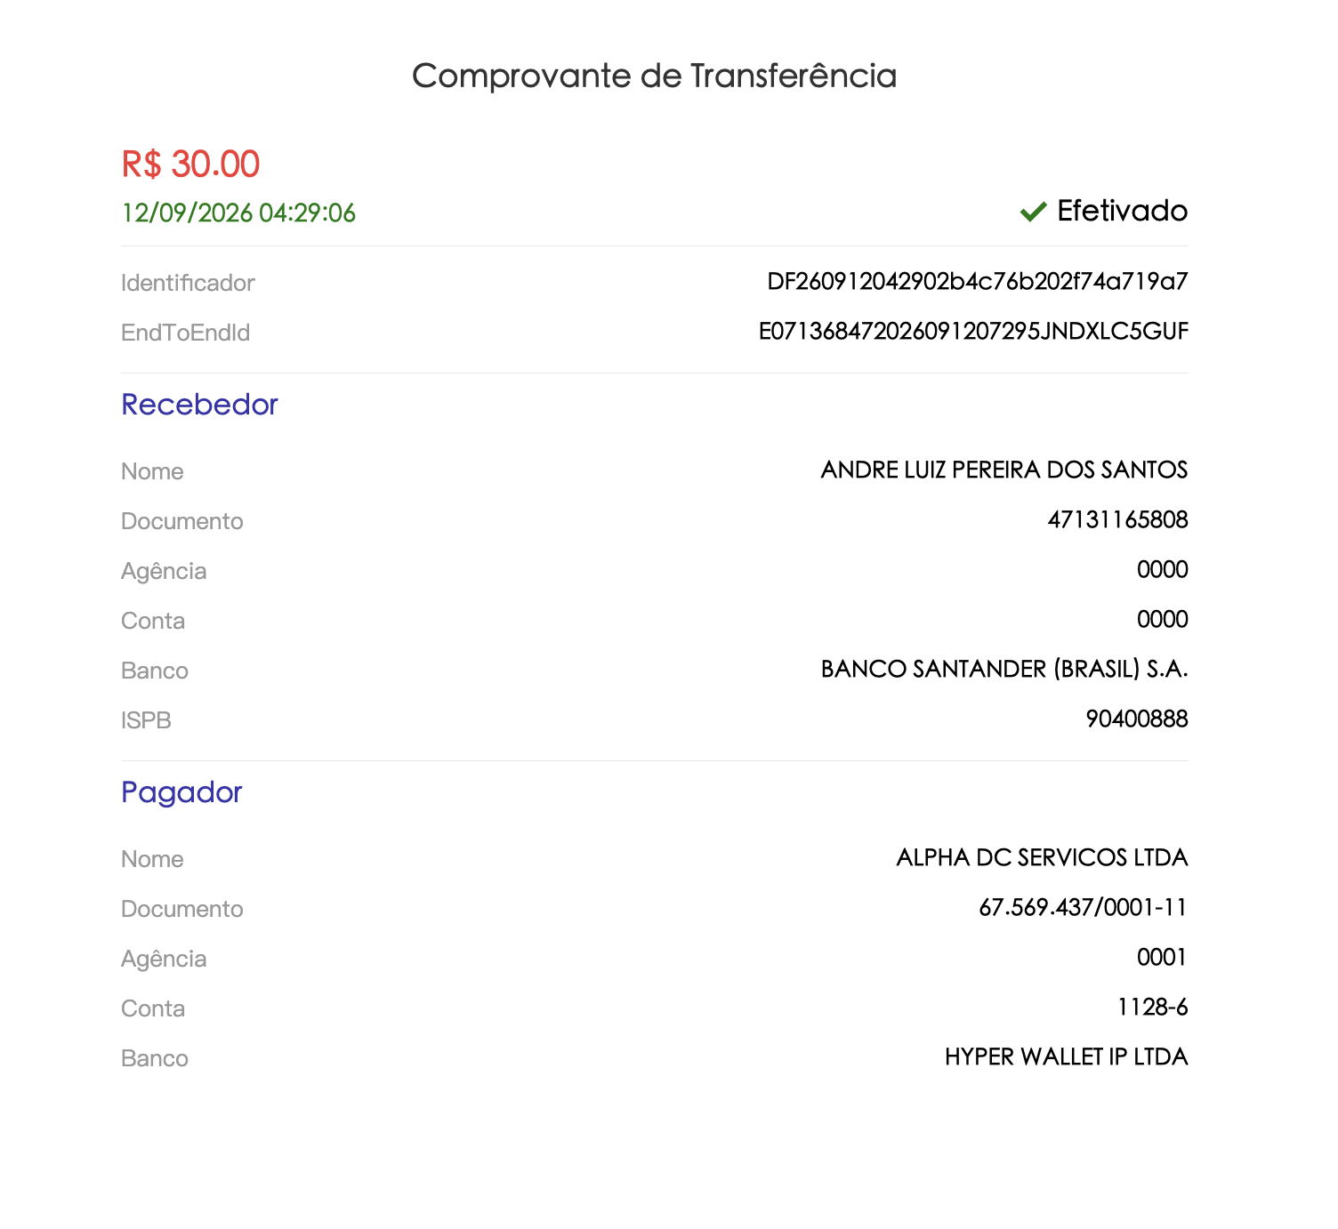This screenshot has height=1229, width=1338.
Task: Click the R$ 30.00 amount
Action: click(x=190, y=164)
